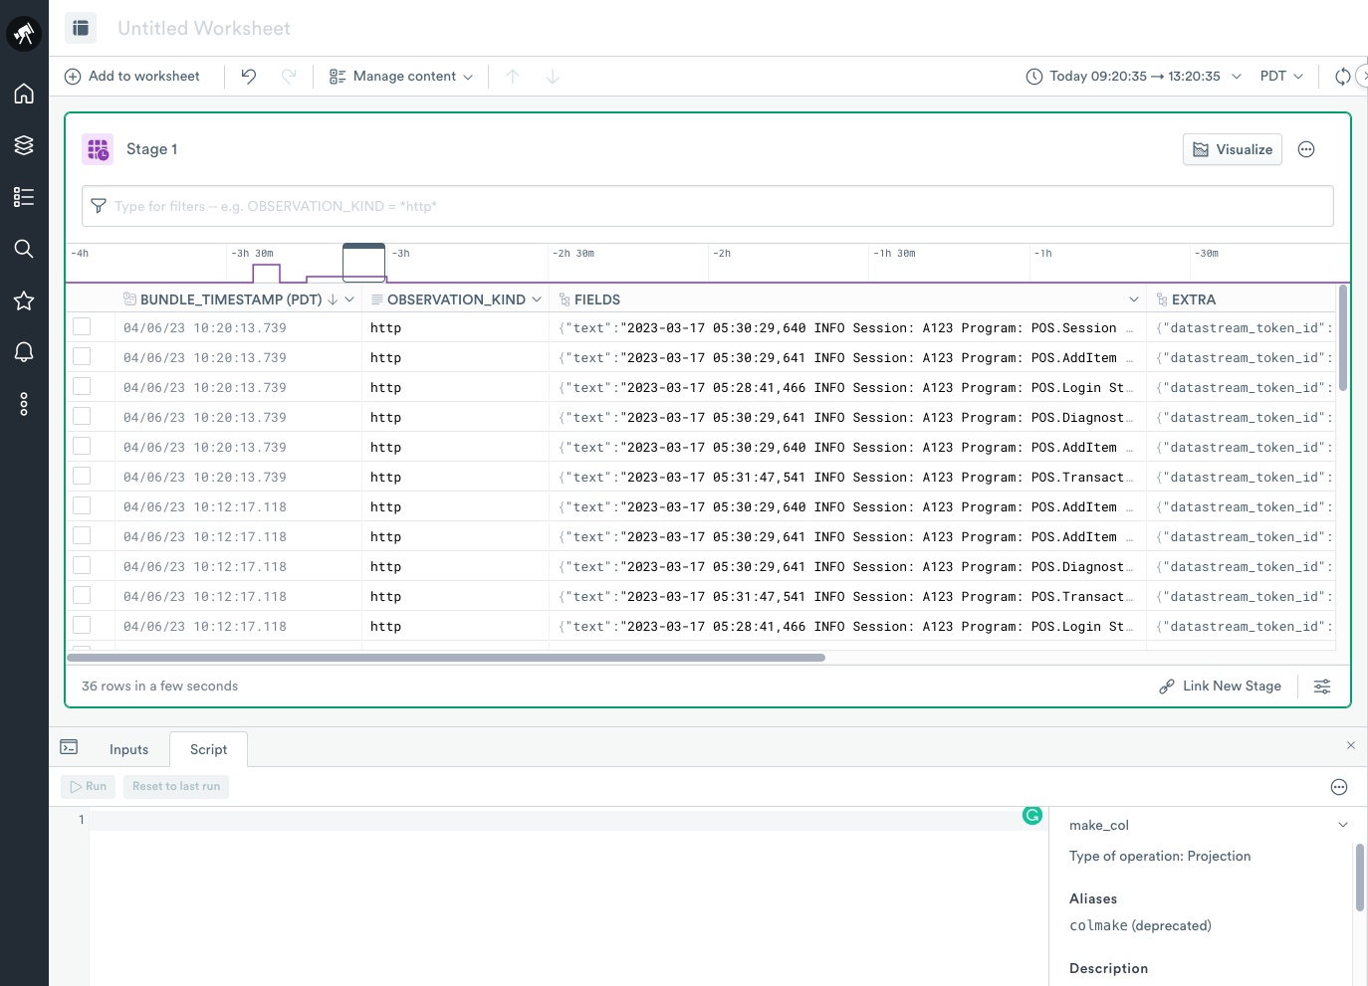Switch to the Inputs tab
The width and height of the screenshot is (1368, 986).
pos(128,750)
